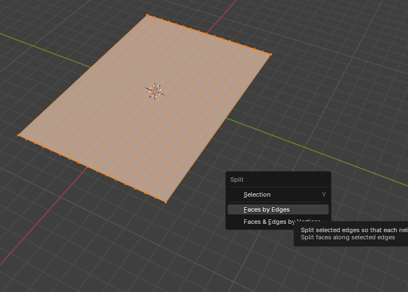Image resolution: width=408 pixels, height=292 pixels.
Task: Choose Selection in the Split menu
Action: point(278,194)
